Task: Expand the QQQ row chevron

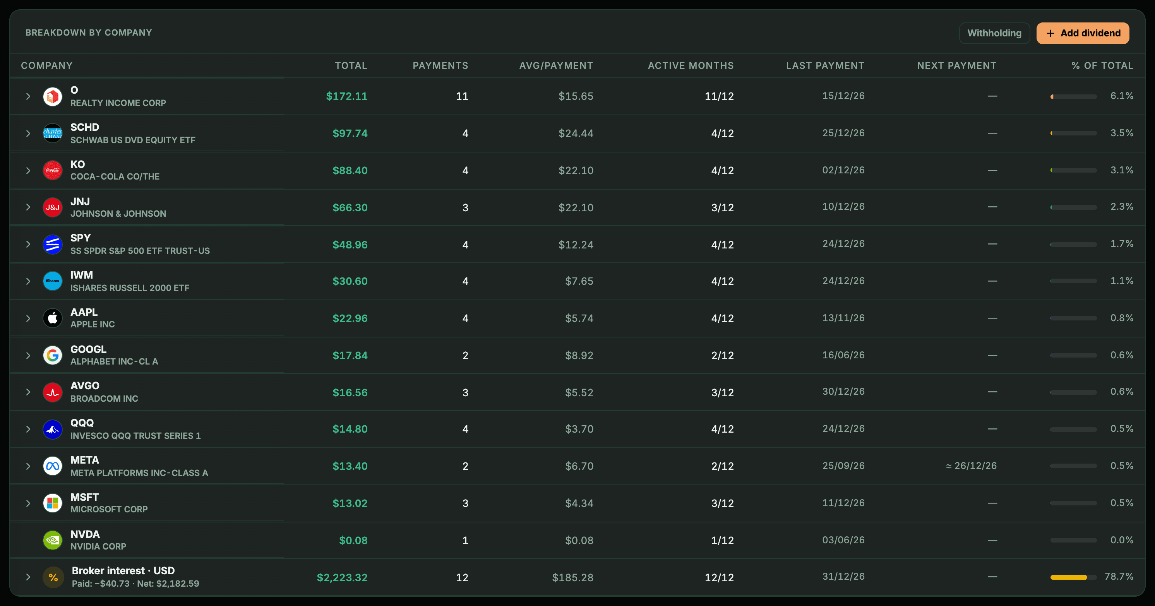Action: tap(28, 430)
